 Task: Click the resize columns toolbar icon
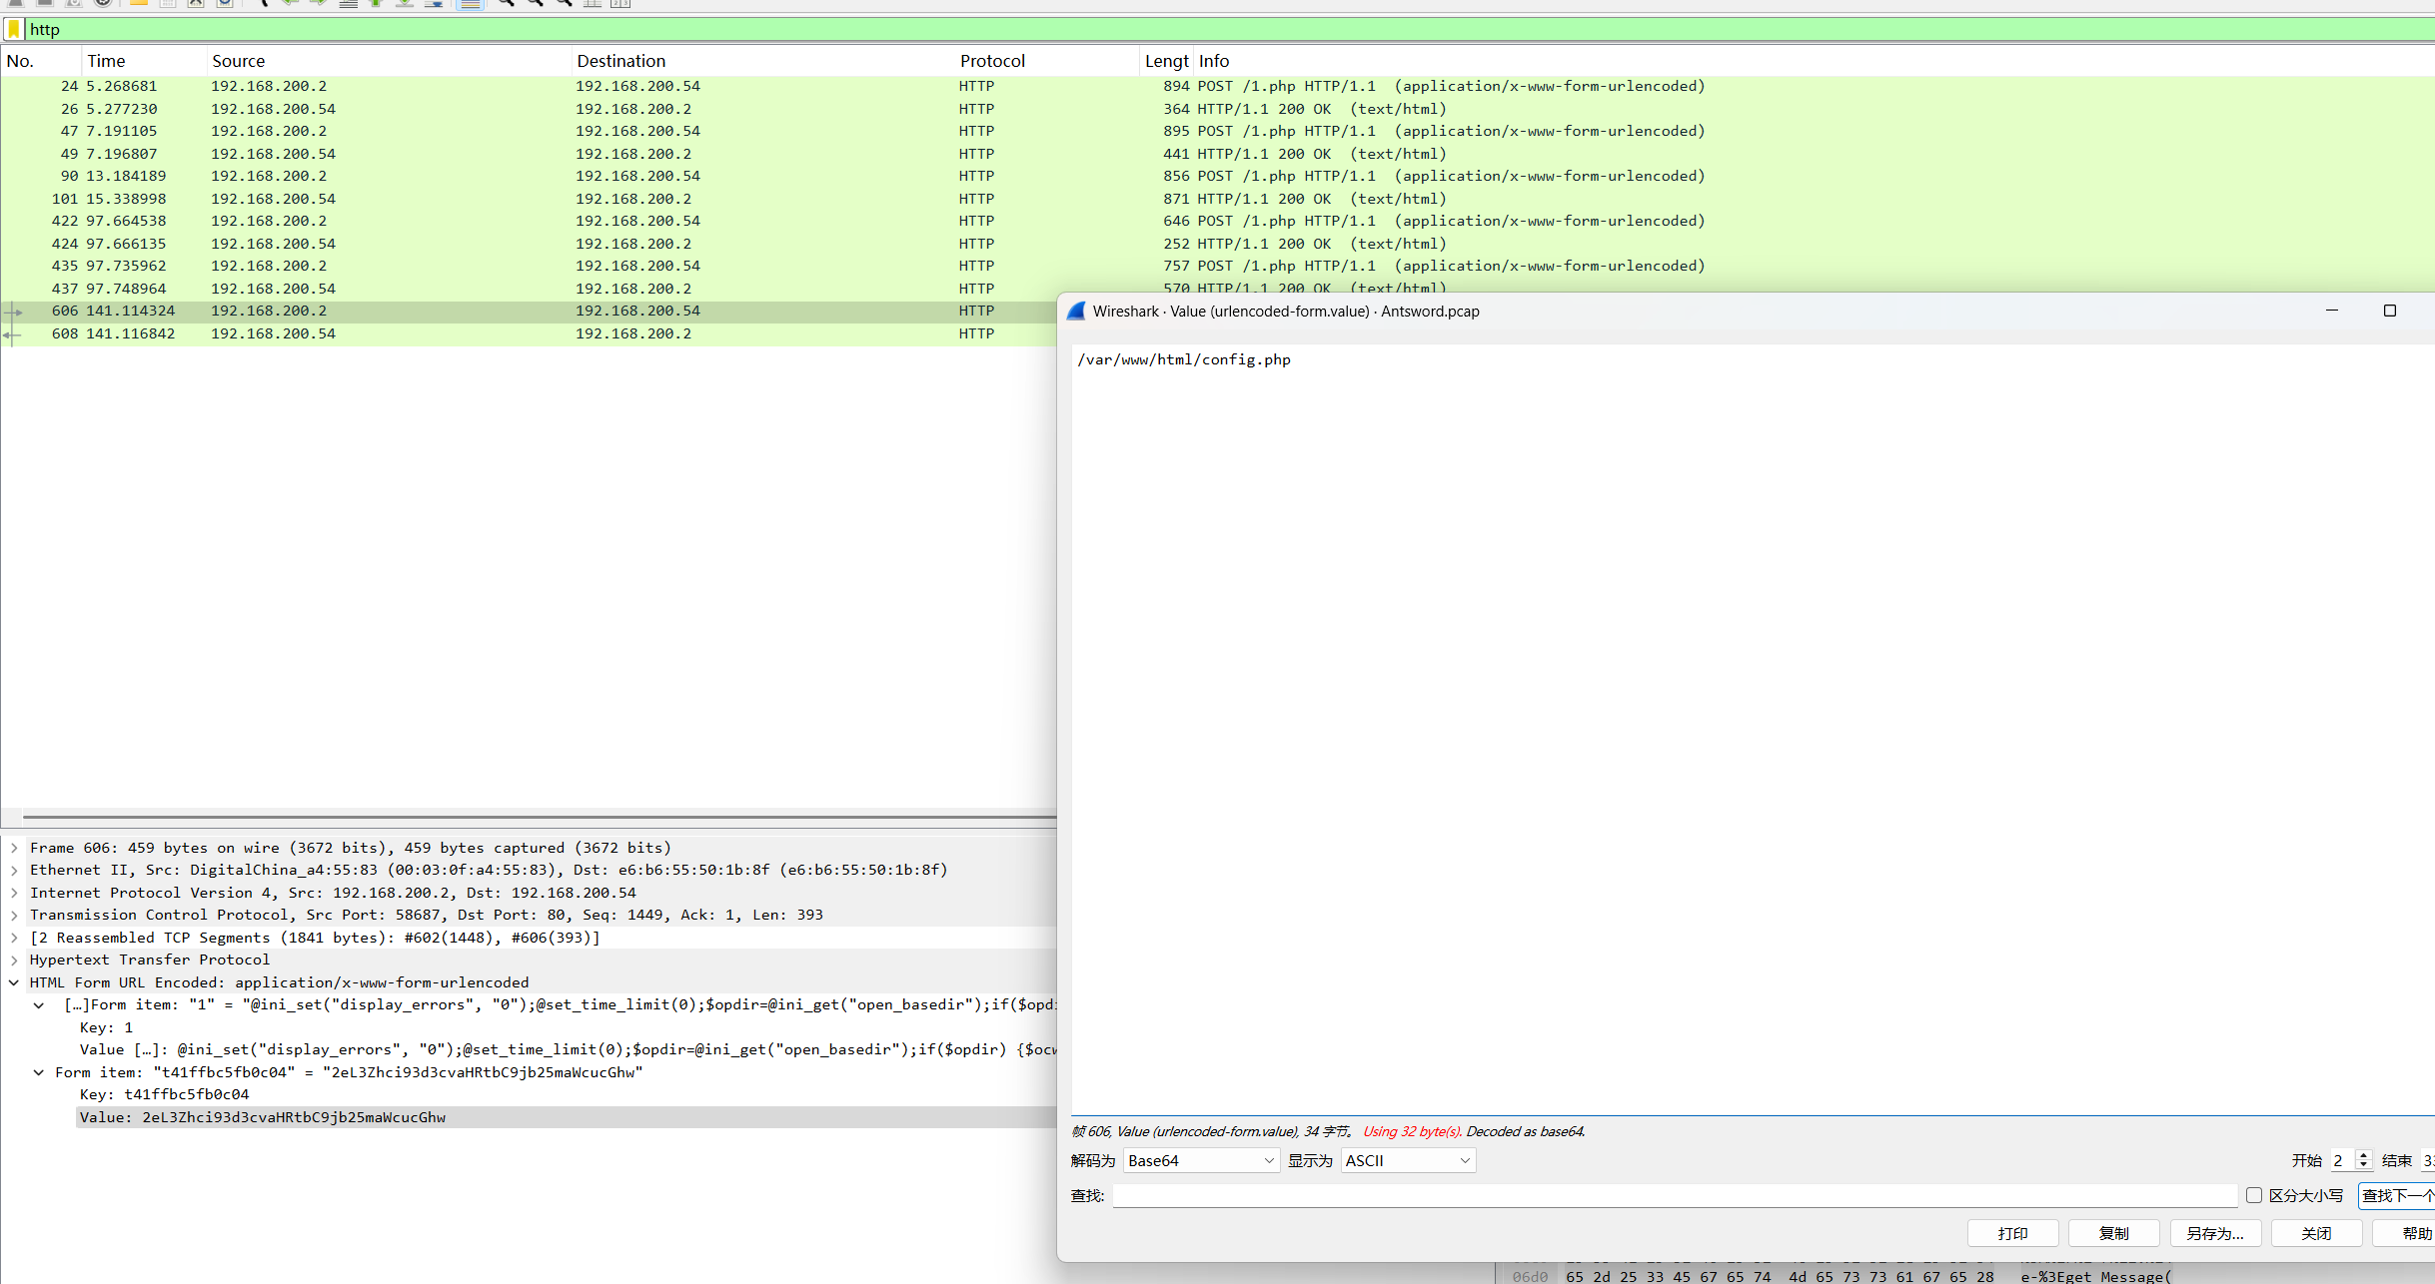[620, 4]
